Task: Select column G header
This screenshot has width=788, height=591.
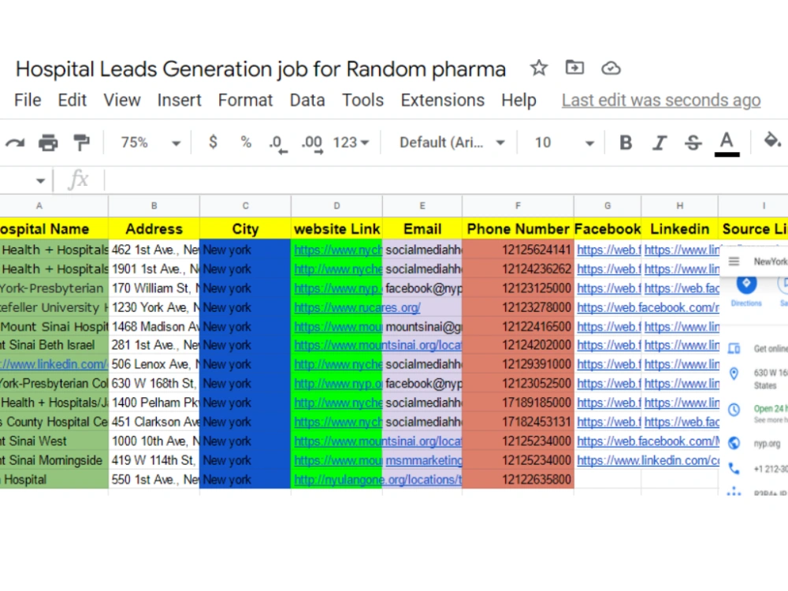Action: pyautogui.click(x=608, y=206)
